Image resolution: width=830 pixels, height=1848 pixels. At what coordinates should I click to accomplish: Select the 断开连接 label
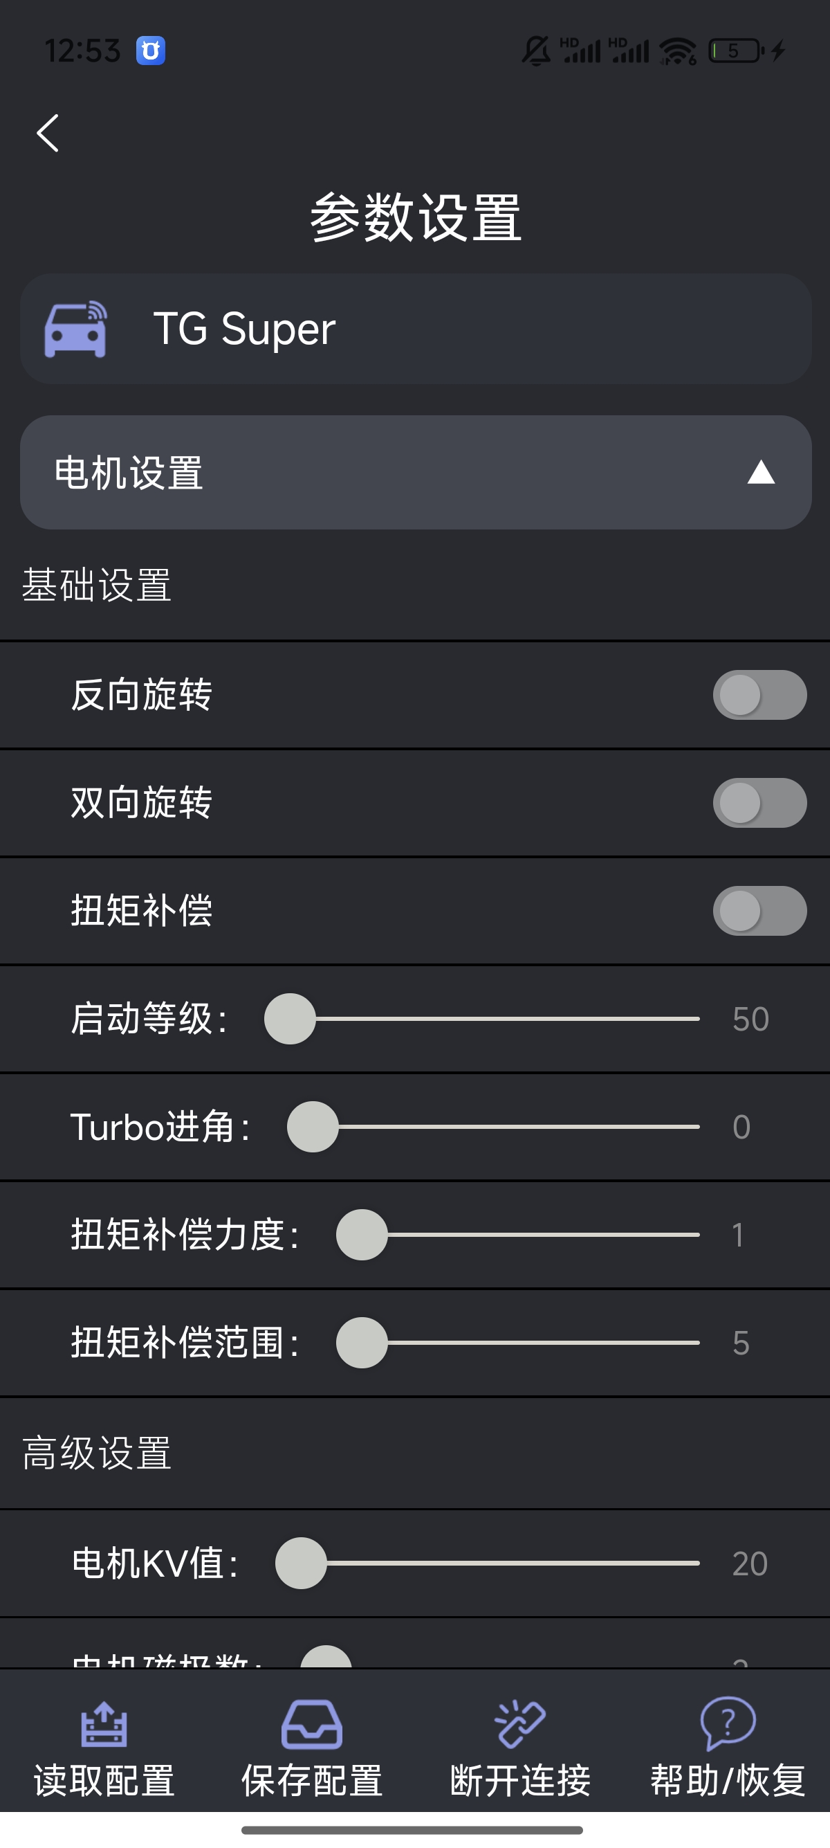click(519, 1782)
